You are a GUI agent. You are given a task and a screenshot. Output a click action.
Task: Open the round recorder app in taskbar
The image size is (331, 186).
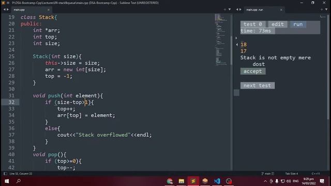229,181
